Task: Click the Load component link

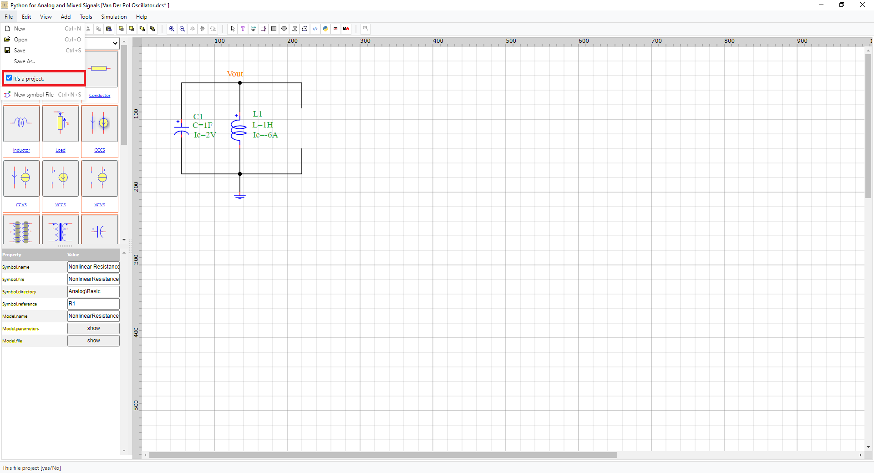Action: point(61,150)
